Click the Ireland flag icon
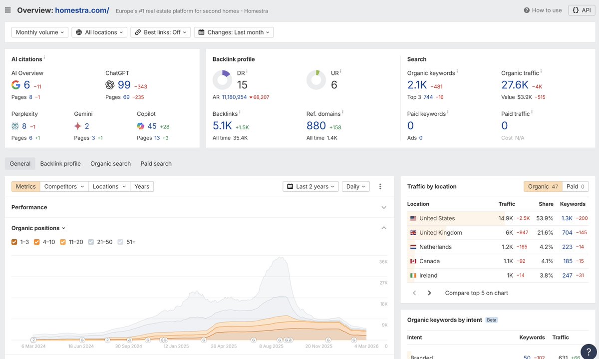599x359 pixels. [x=413, y=276]
